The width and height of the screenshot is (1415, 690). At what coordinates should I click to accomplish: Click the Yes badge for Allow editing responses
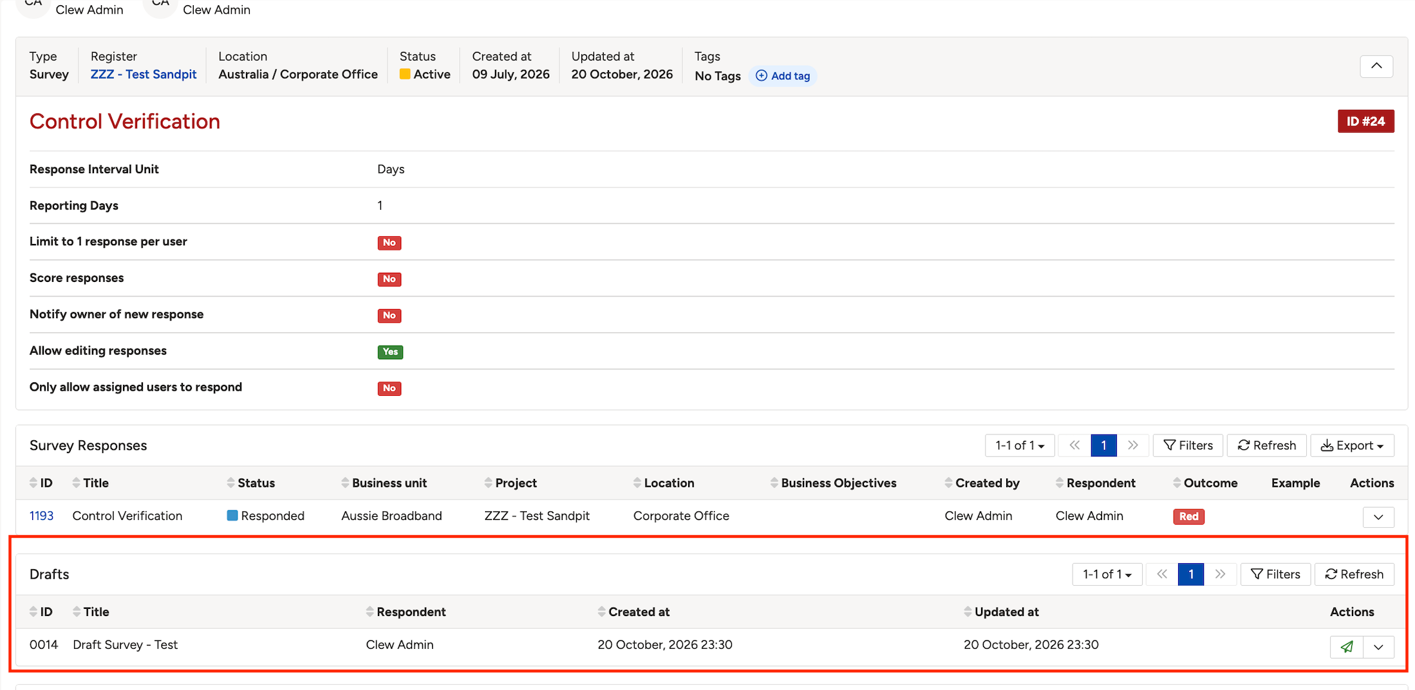[390, 351]
